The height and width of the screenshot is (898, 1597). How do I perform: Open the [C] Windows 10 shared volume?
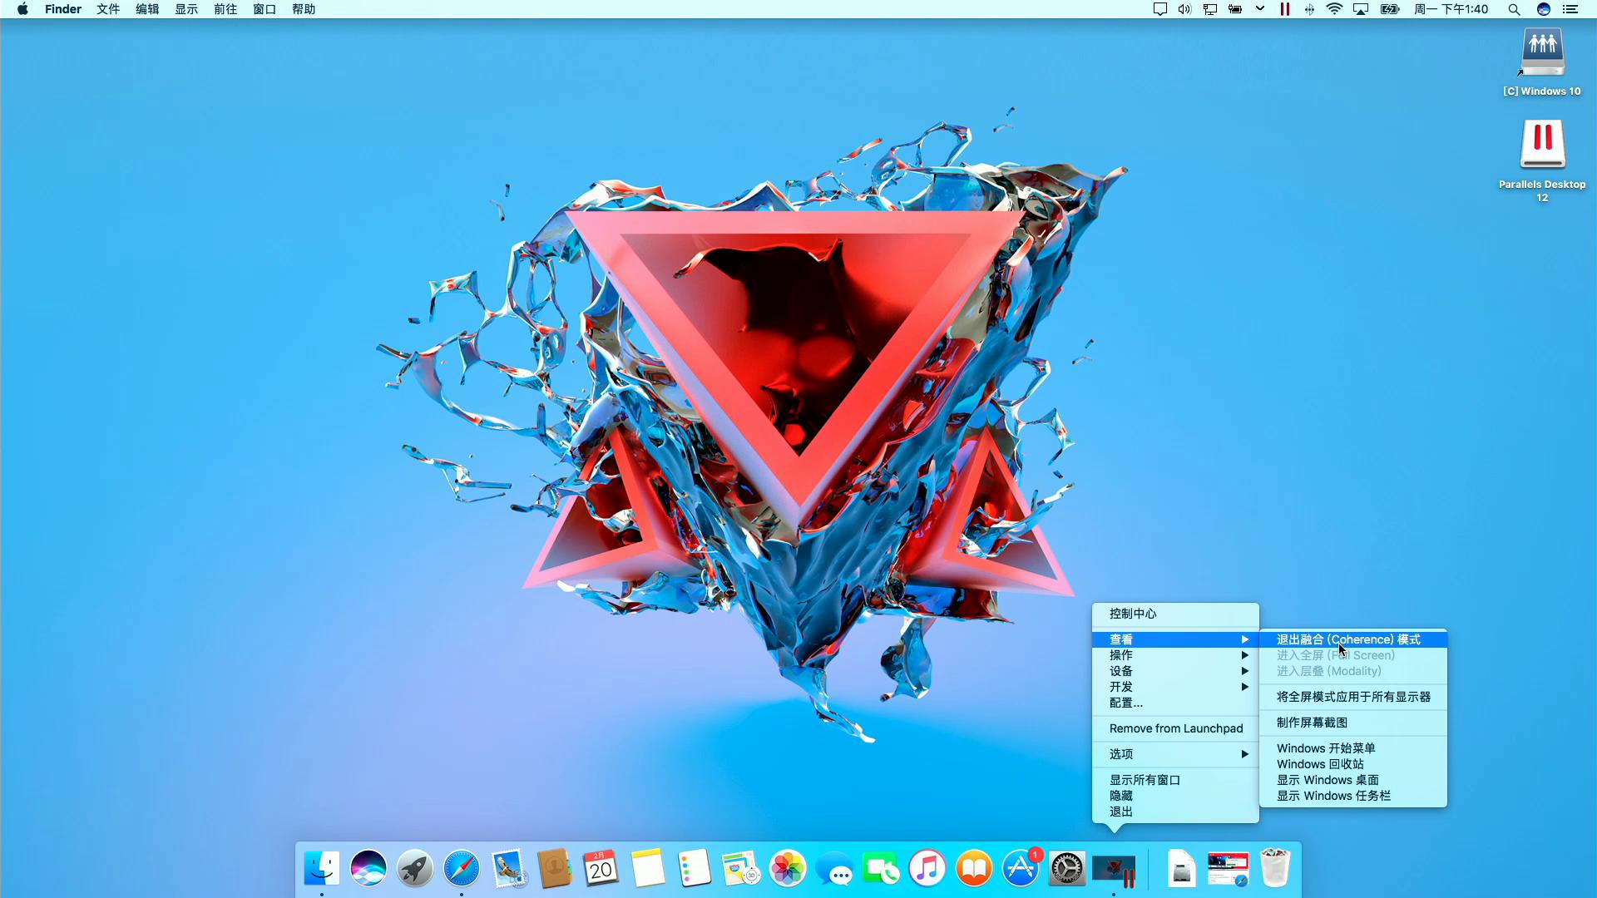[x=1542, y=53]
